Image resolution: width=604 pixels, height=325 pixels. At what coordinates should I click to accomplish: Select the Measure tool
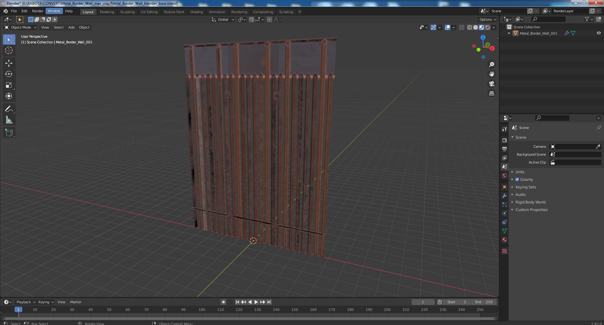(9, 120)
